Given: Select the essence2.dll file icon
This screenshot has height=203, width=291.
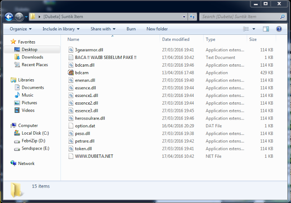Looking at the screenshot, I should 71,103.
